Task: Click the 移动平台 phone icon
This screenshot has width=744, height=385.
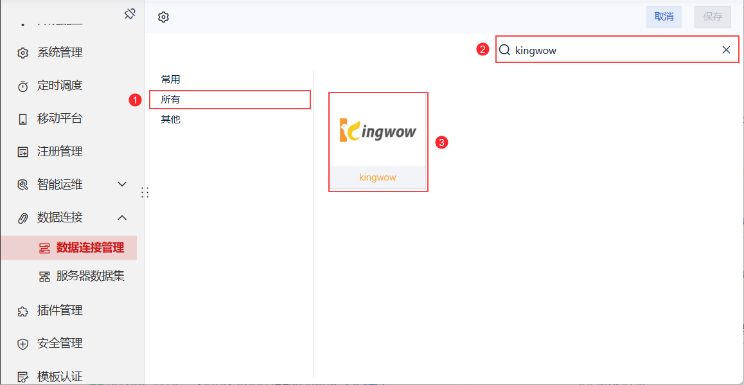Action: coord(23,119)
